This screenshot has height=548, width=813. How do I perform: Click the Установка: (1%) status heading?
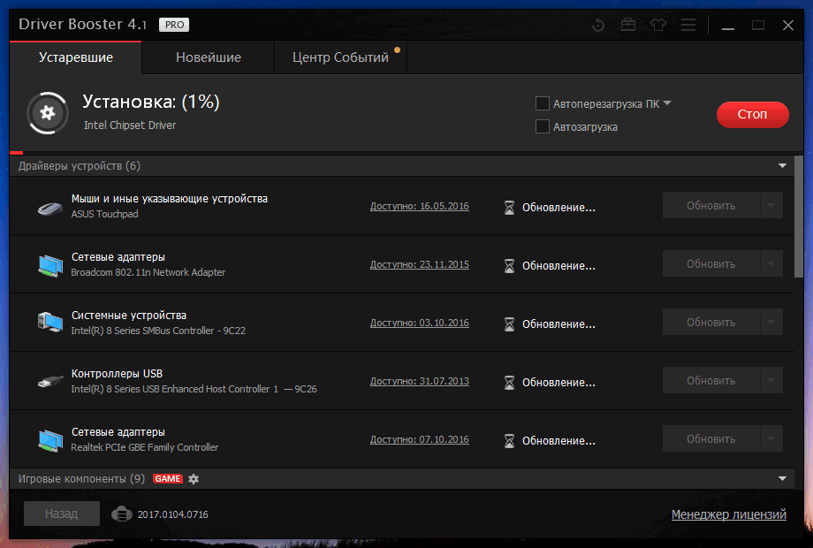point(151,102)
